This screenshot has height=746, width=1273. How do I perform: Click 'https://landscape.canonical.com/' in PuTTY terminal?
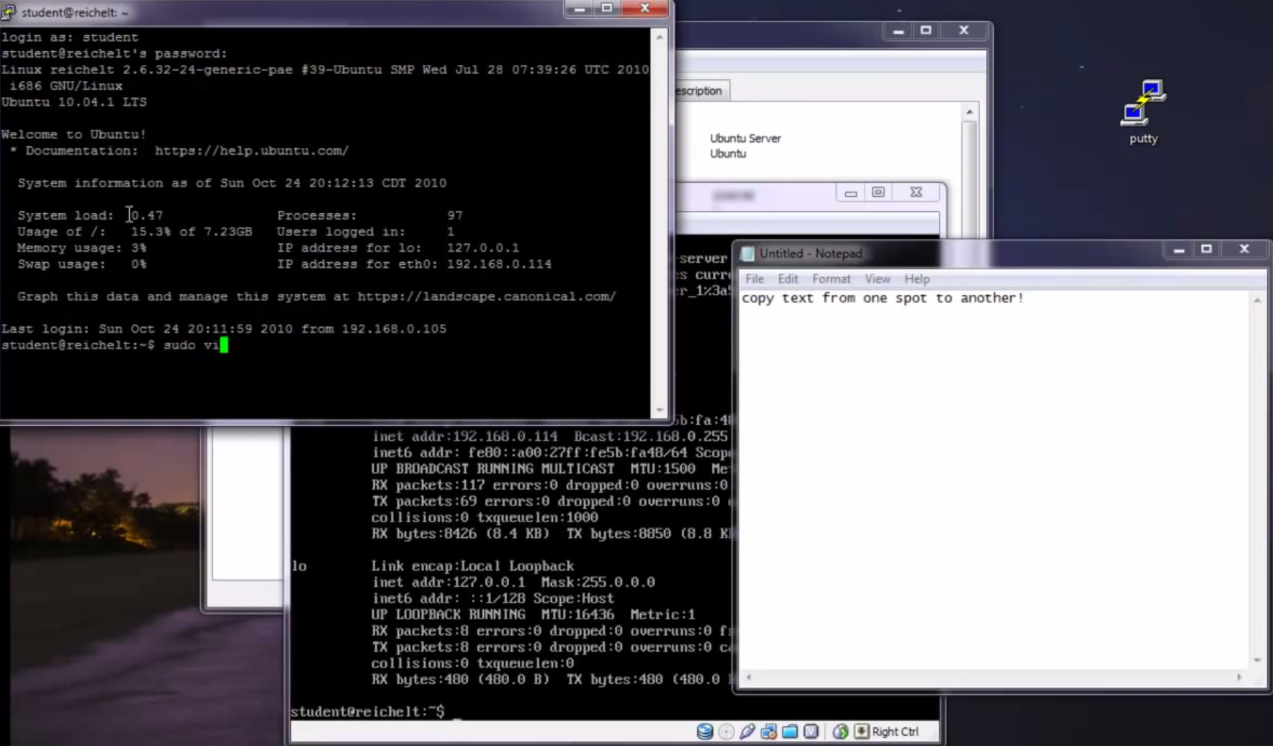click(487, 296)
